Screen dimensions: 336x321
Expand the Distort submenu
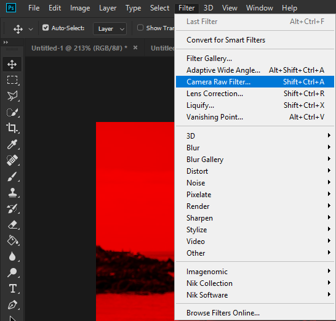pos(255,171)
